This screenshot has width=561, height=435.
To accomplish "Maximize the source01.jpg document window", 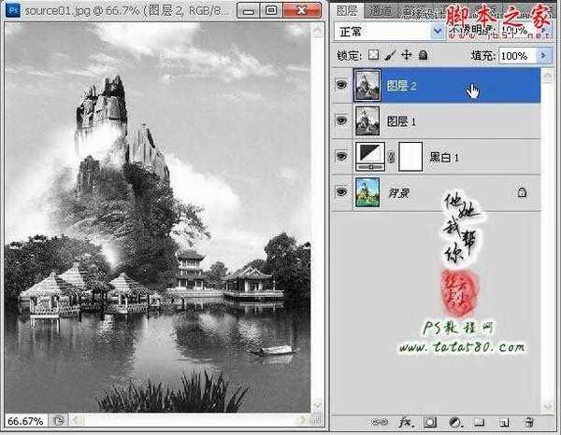I will tap(271, 10).
